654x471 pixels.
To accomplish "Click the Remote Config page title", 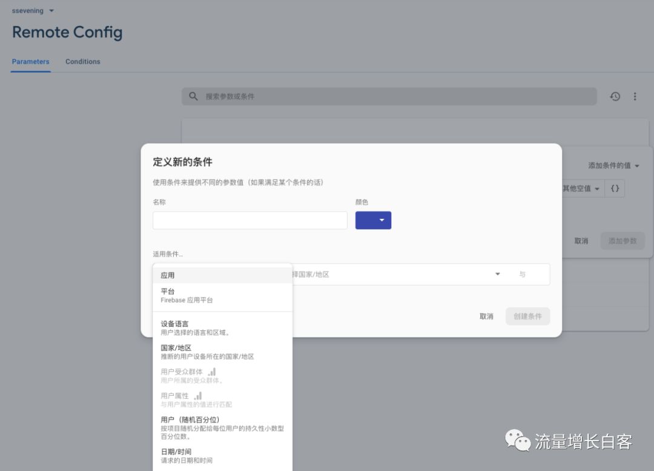I will point(67,32).
